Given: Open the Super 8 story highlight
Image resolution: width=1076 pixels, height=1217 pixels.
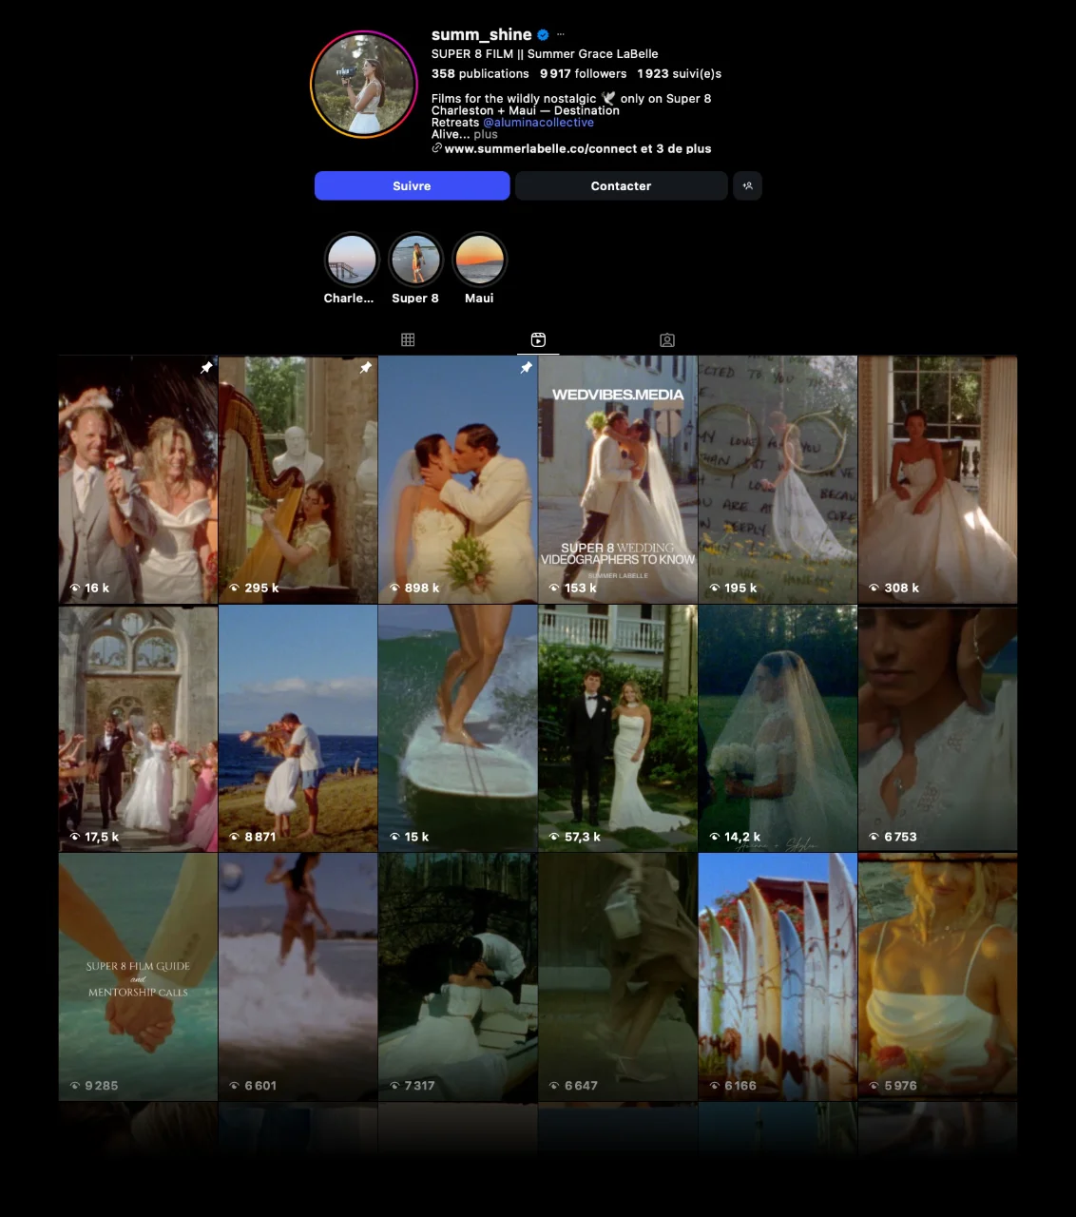Looking at the screenshot, I should (415, 260).
